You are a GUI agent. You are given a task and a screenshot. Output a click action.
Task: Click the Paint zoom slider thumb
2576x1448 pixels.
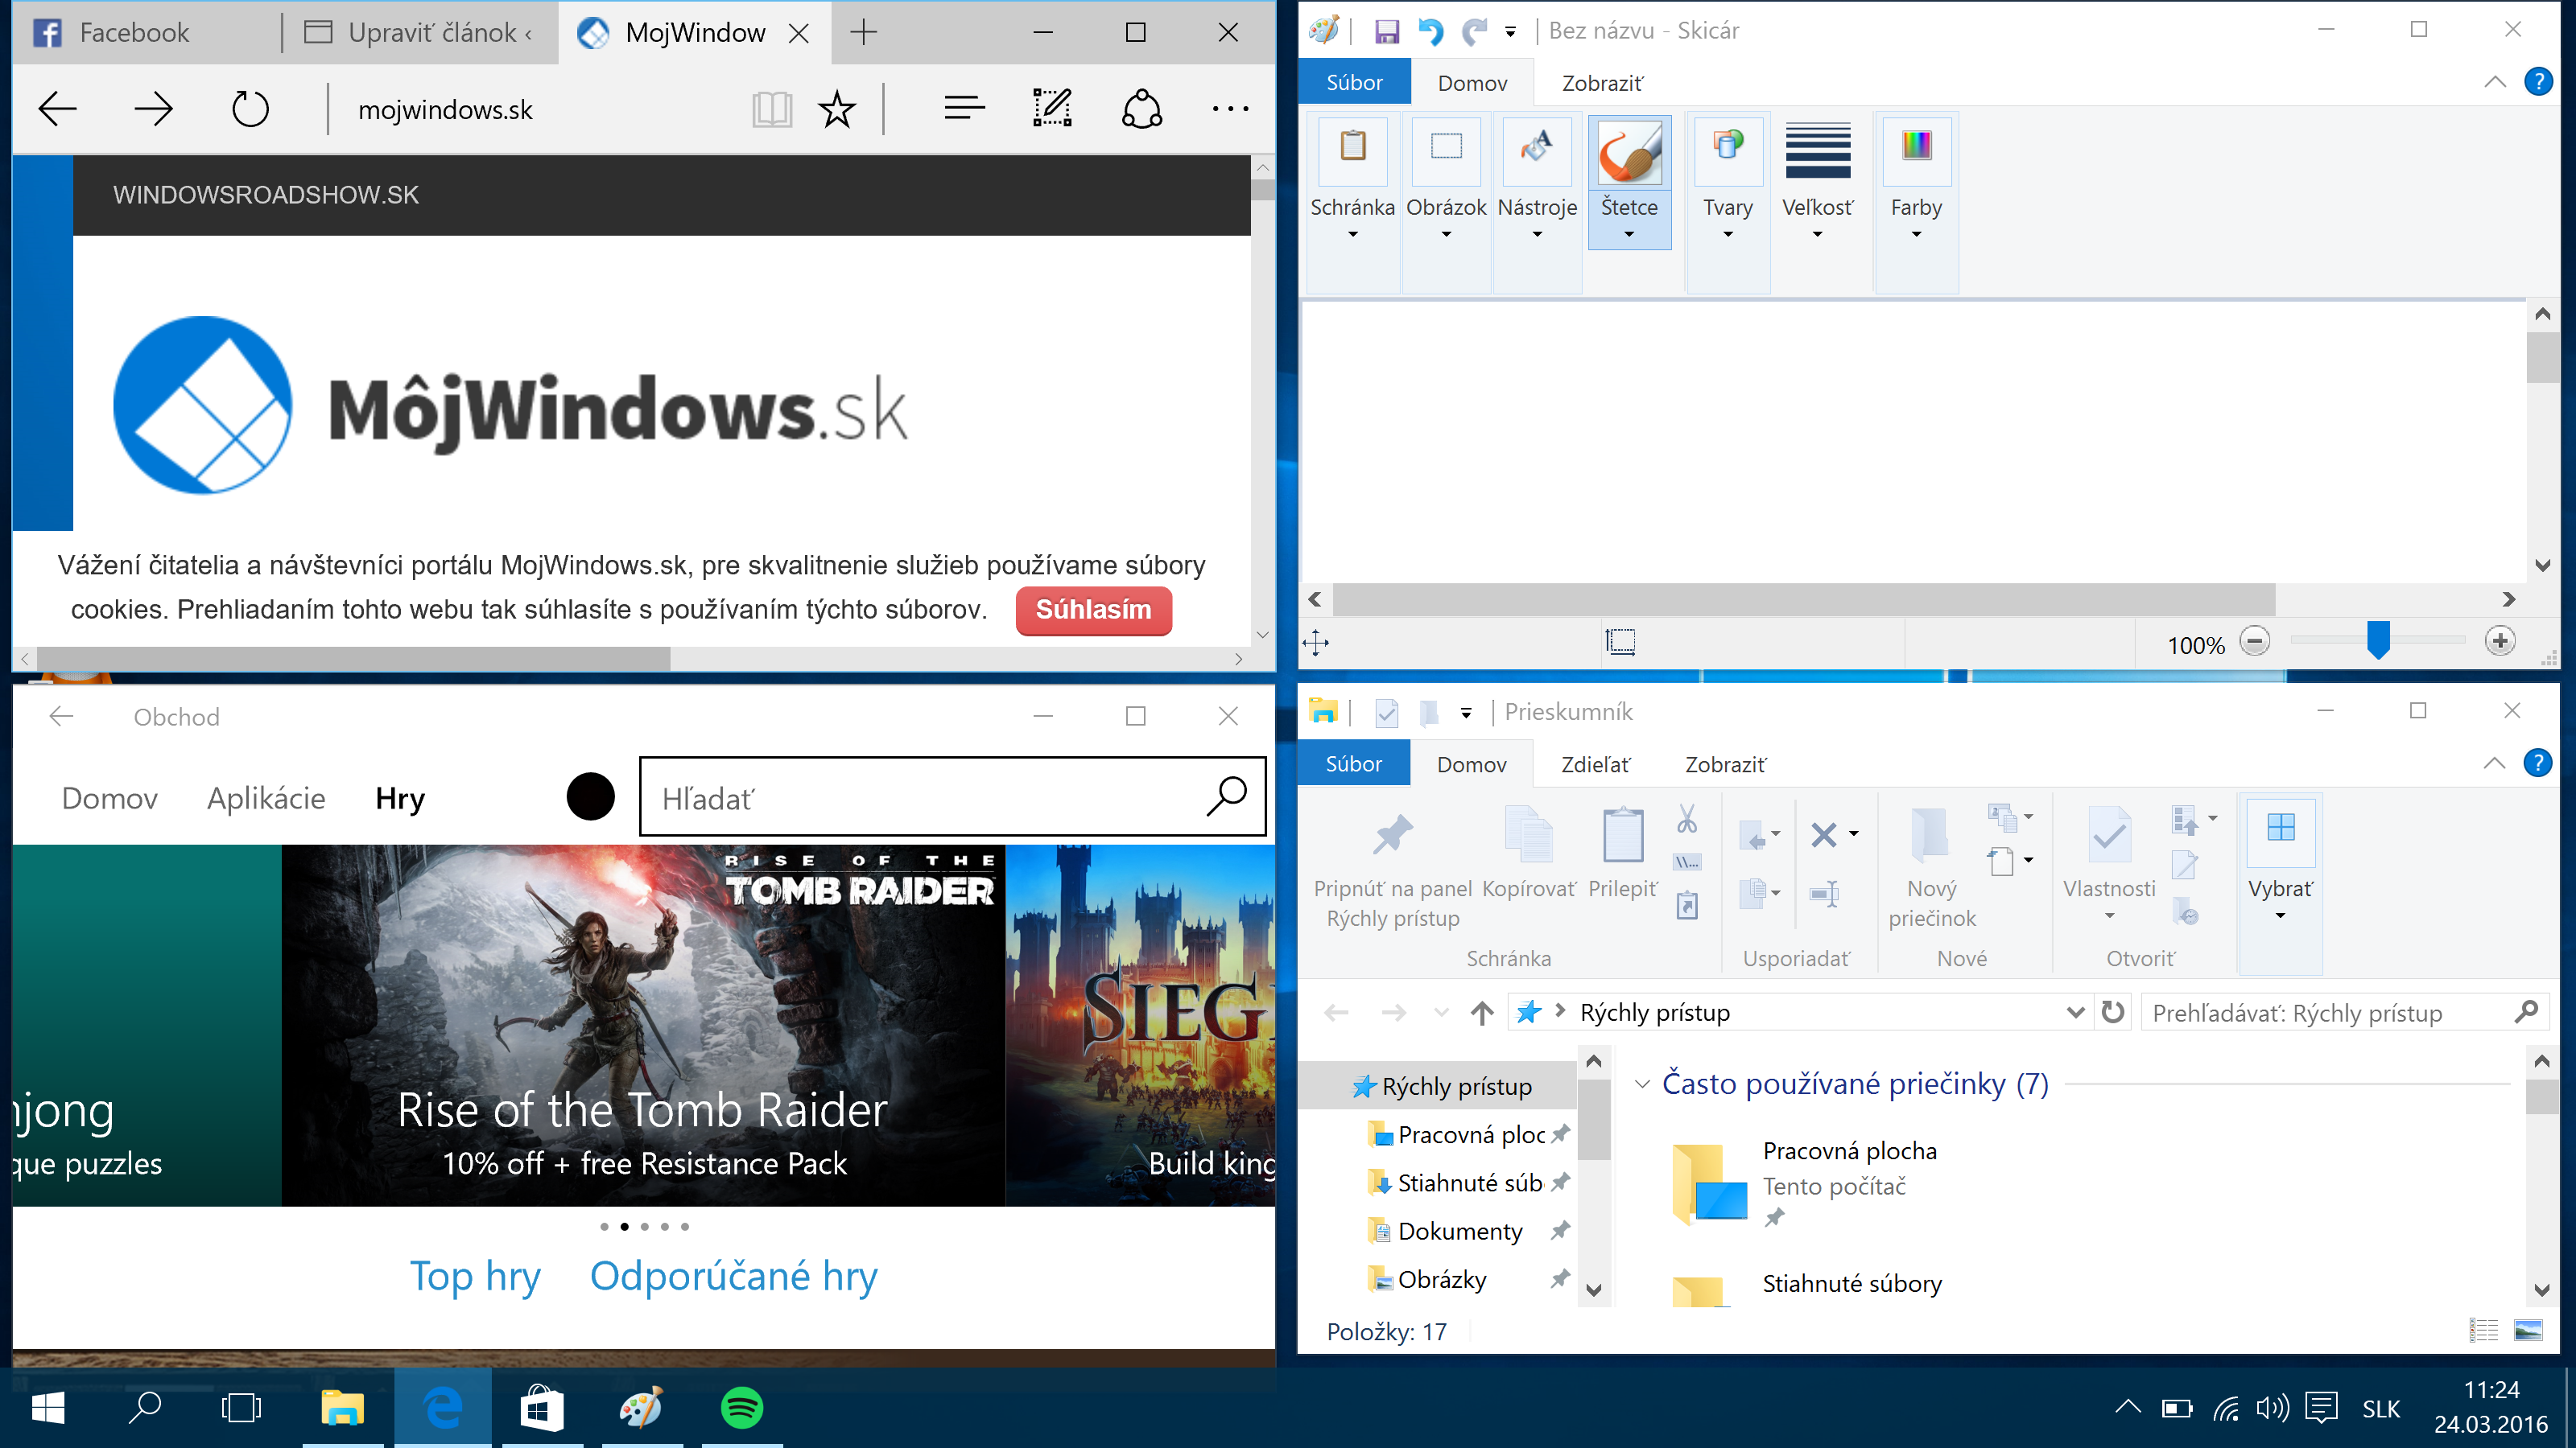[2378, 640]
